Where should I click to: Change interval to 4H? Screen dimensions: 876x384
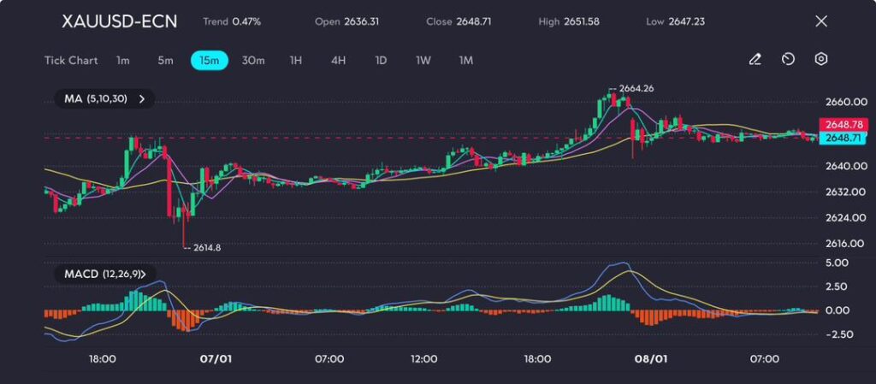[338, 61]
